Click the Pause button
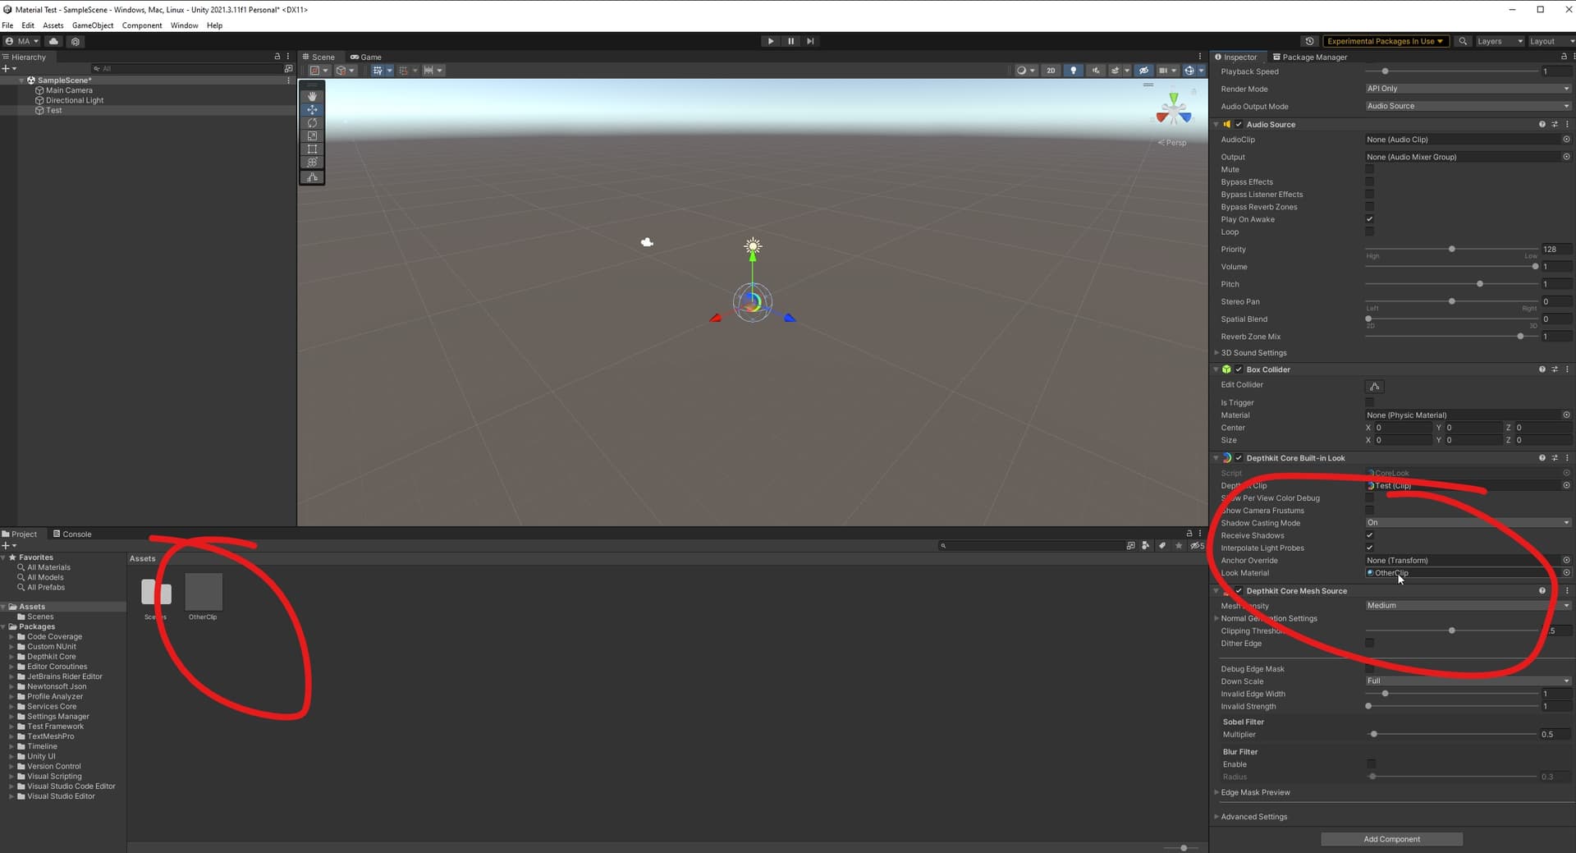Viewport: 1576px width, 853px height. (x=790, y=41)
